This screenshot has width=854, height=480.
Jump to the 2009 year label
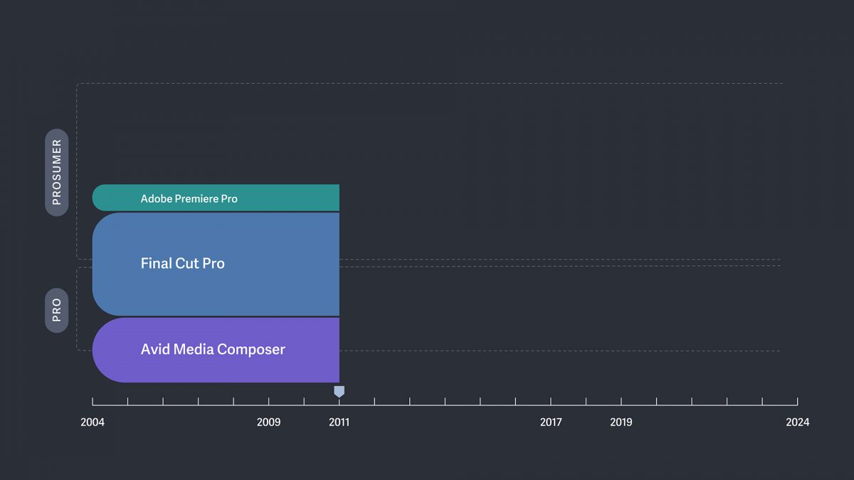coord(268,422)
